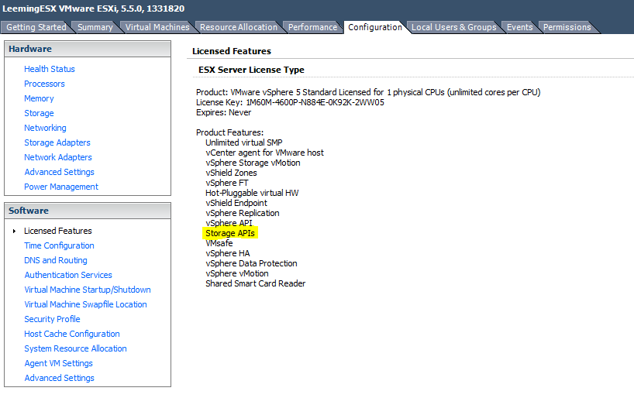This screenshot has width=634, height=398.
Task: Click the 'vSphere vMotion' feature text
Action: 237,273
